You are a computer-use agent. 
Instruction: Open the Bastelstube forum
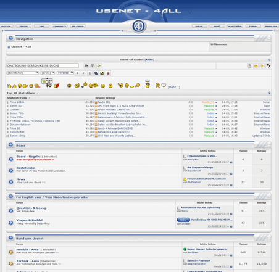tap(25, 168)
